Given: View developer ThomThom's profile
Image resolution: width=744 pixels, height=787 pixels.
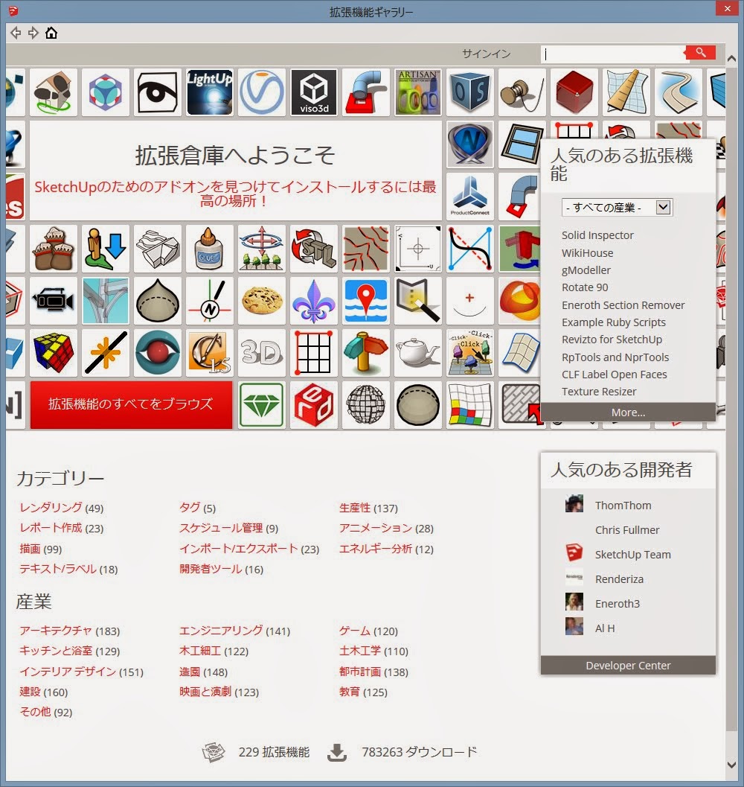Looking at the screenshot, I should (x=623, y=506).
